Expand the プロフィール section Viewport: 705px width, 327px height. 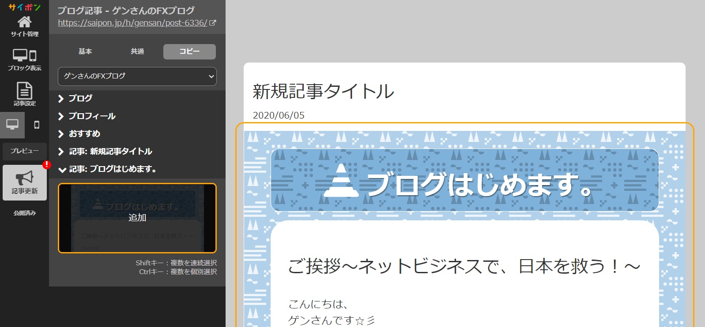click(x=91, y=116)
